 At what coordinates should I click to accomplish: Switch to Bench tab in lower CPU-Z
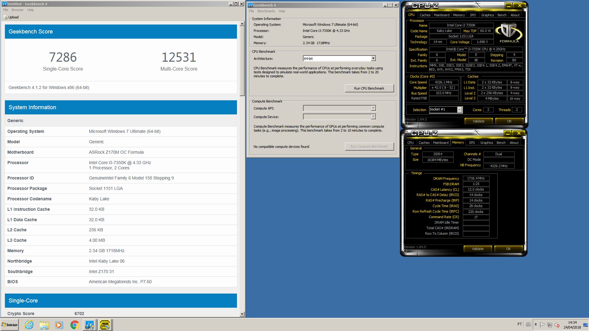pos(501,143)
